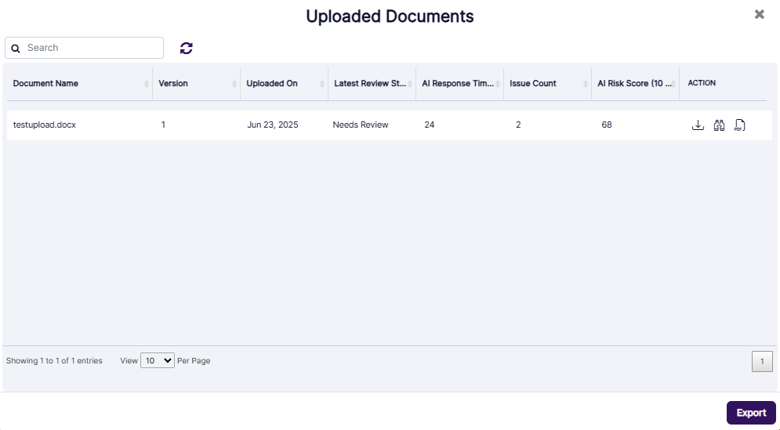Select testupload.docx file name cell
780x430 pixels.
44,125
